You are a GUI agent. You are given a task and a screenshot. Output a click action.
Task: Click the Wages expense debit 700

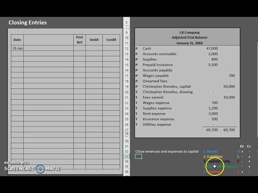(214, 103)
